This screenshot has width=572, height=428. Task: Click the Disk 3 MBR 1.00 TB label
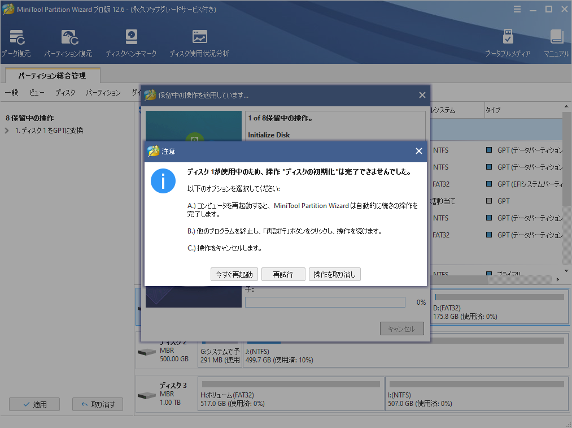pos(173,394)
